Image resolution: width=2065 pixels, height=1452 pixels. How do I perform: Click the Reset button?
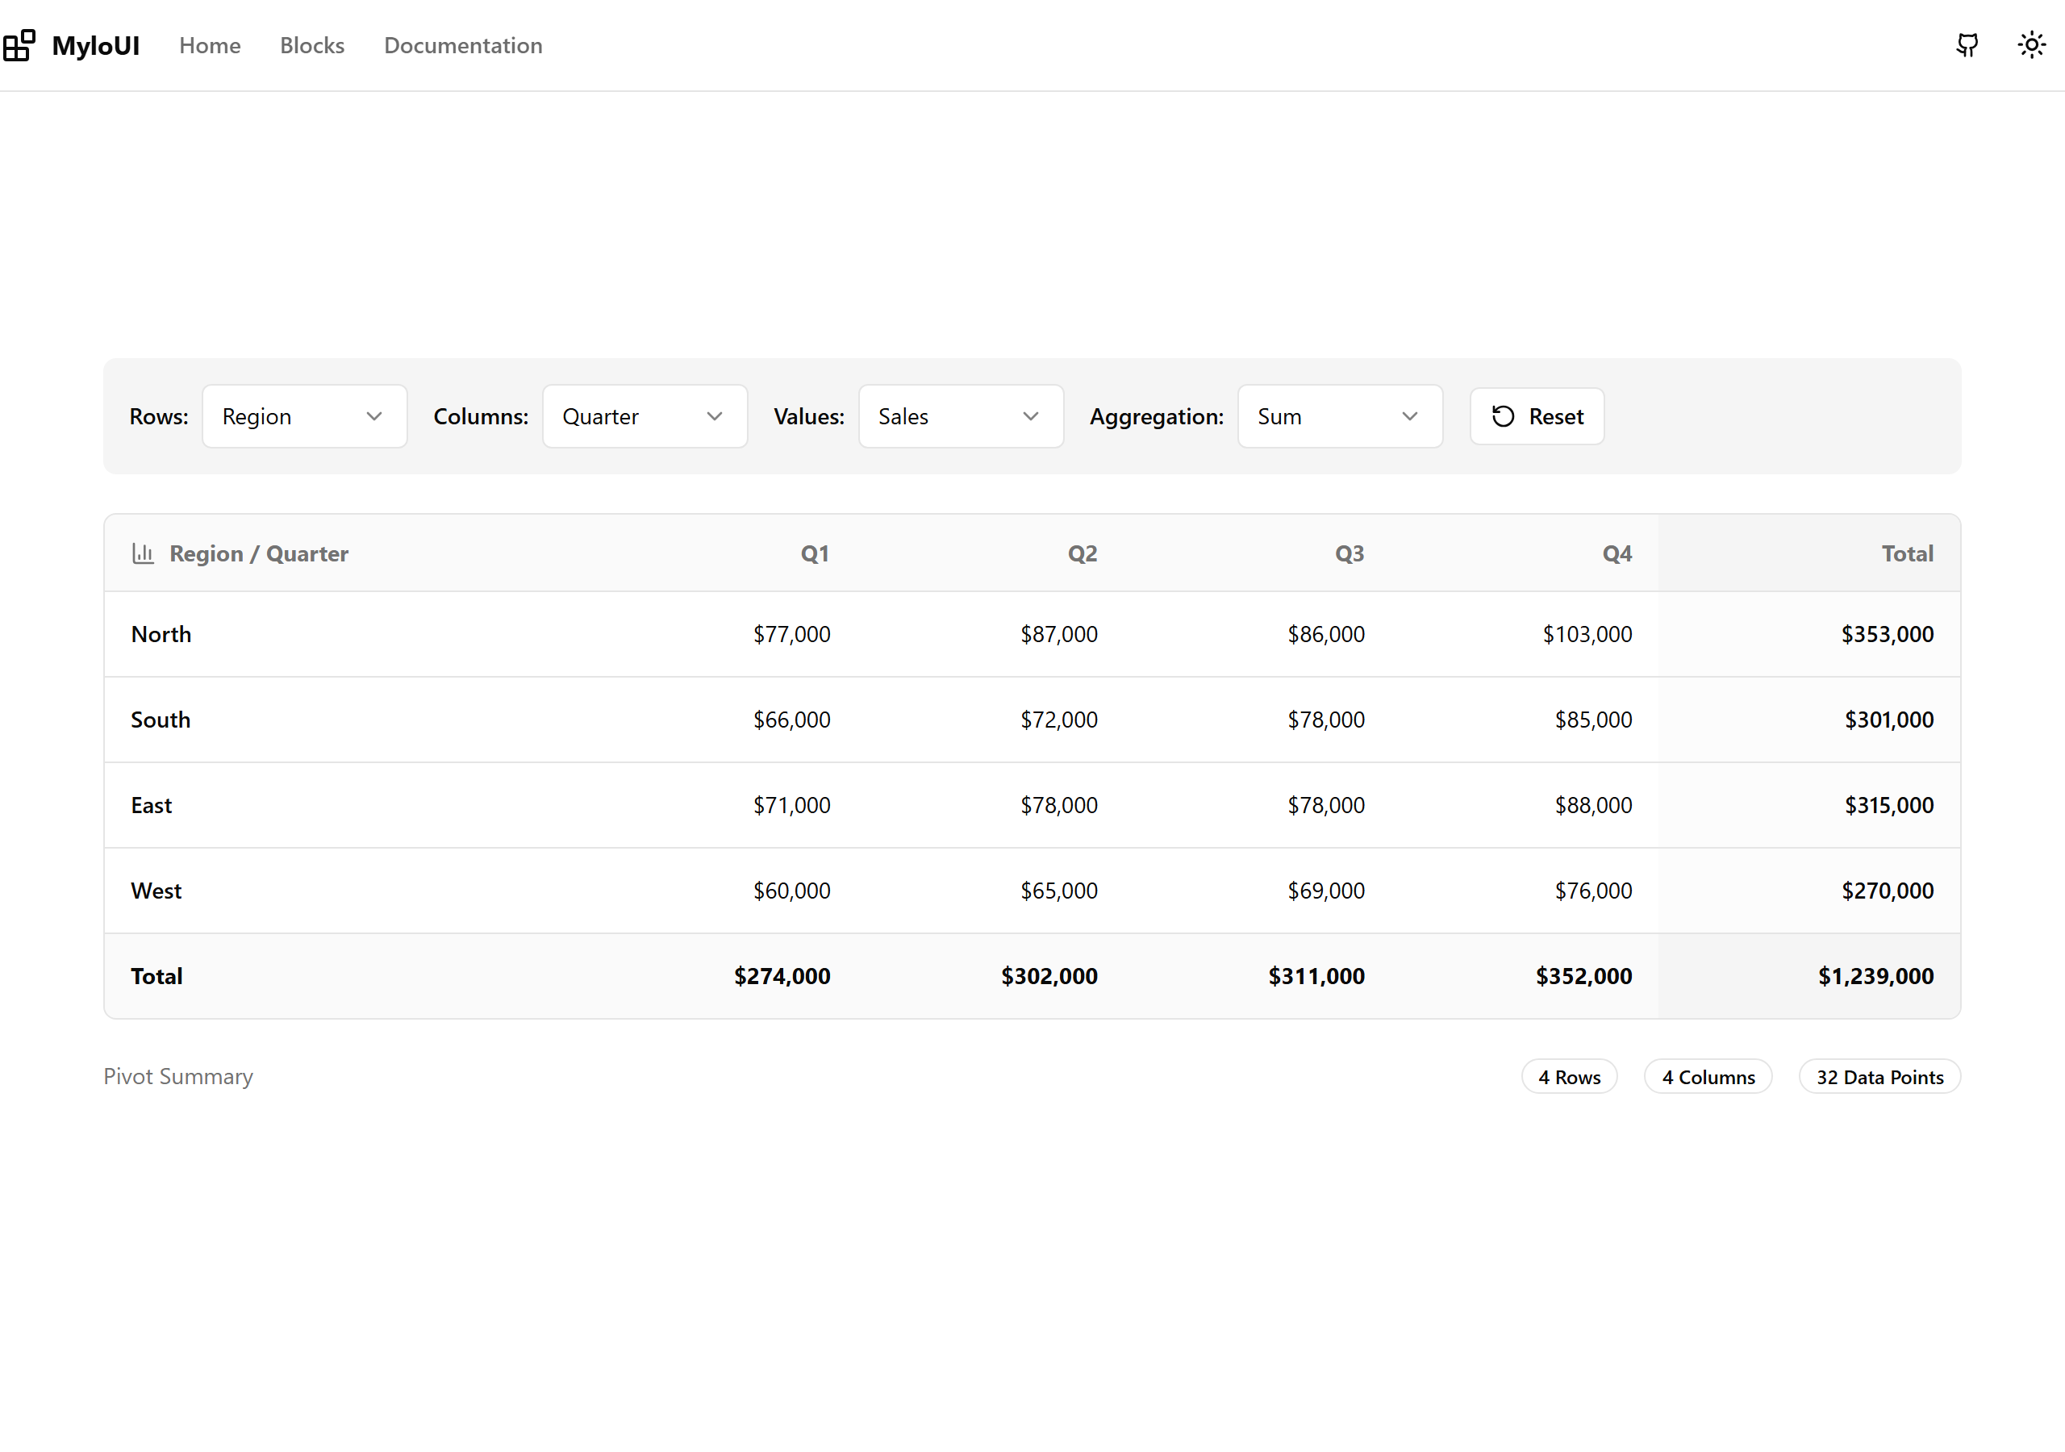[x=1537, y=415]
